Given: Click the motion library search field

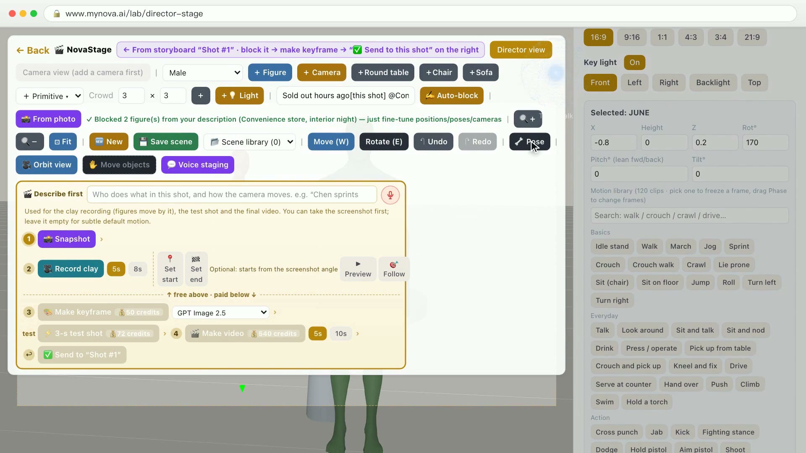Looking at the screenshot, I should coord(689,216).
